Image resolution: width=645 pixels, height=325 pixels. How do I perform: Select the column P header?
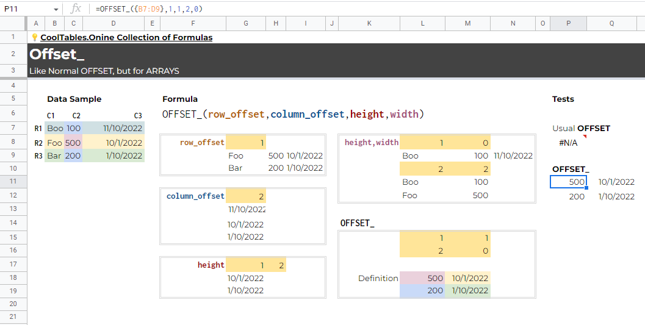click(568, 23)
